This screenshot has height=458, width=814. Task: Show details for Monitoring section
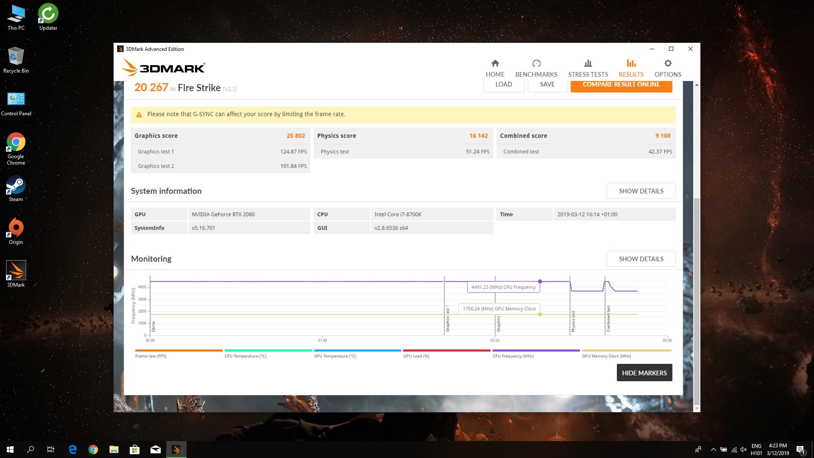coord(641,259)
